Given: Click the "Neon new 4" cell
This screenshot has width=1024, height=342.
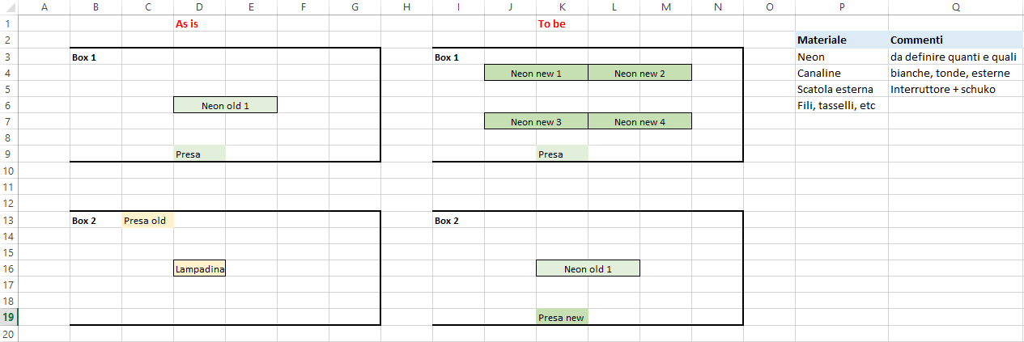Looking at the screenshot, I should click(639, 122).
